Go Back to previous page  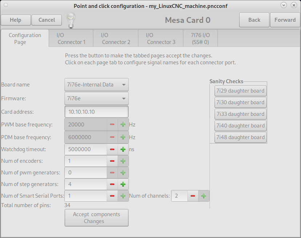[254, 20]
